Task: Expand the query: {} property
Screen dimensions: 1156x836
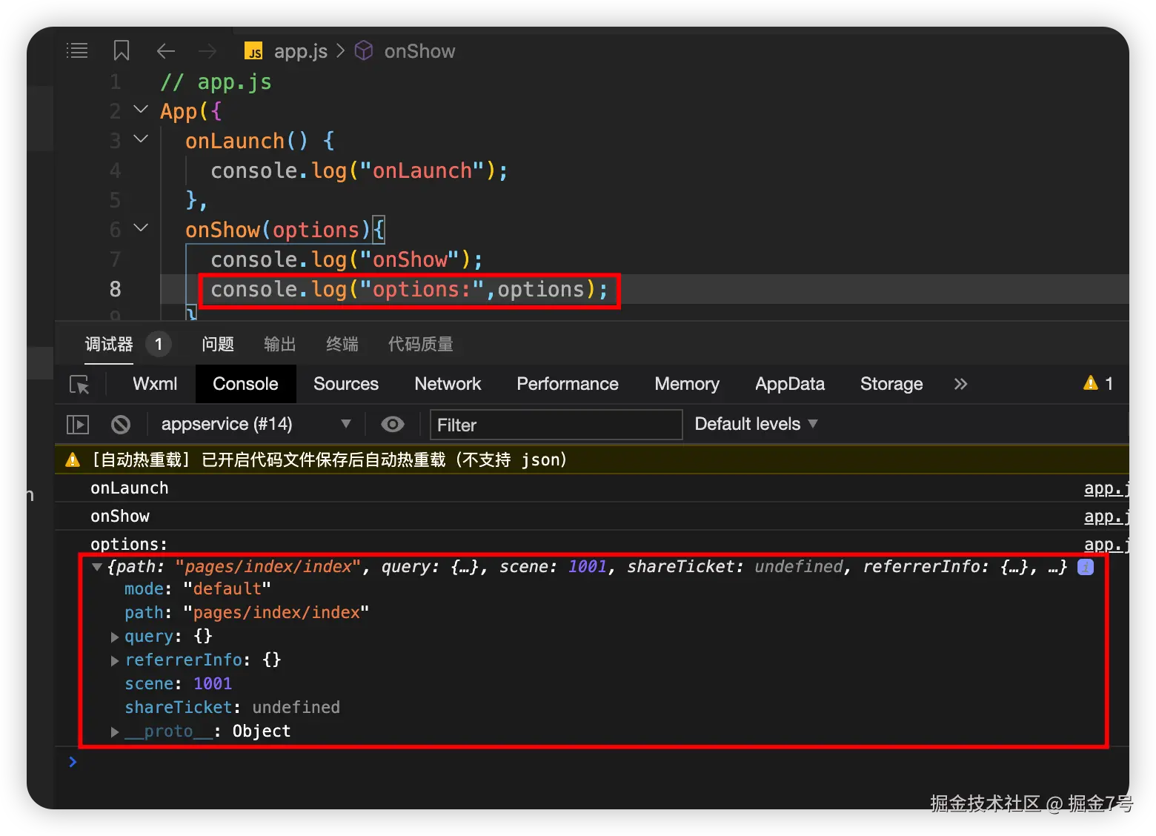Action: 114,637
